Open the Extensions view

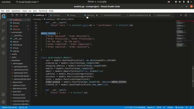[x=3, y=46]
